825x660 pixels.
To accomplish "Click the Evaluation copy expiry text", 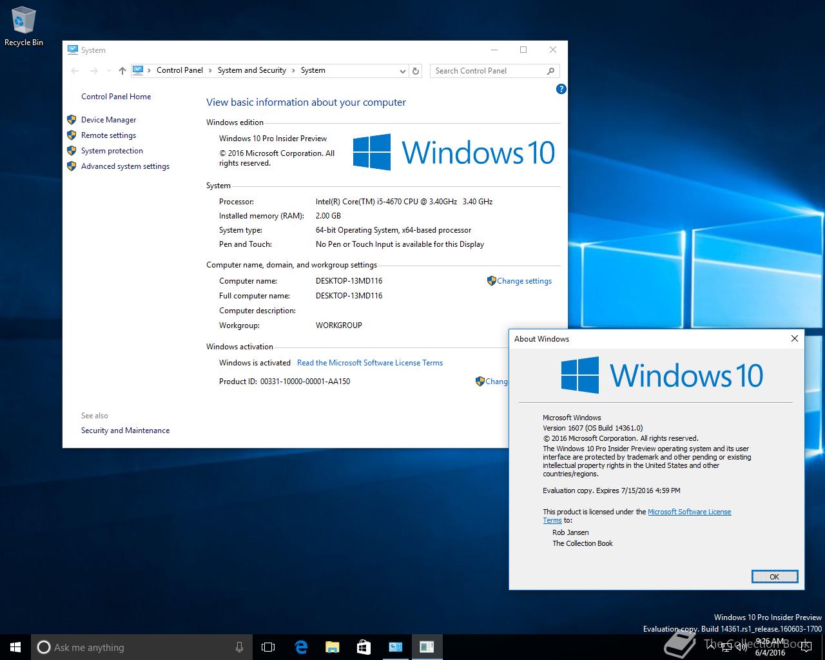I will (611, 490).
